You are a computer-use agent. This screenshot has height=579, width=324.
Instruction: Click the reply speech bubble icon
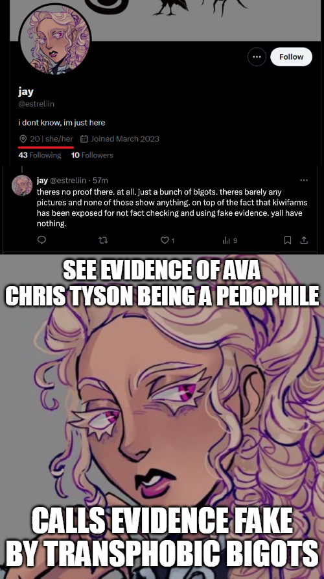[42, 240]
